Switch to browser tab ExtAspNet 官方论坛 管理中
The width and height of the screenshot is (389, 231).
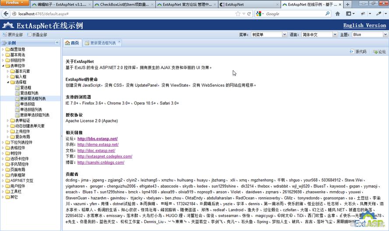click(187, 4)
